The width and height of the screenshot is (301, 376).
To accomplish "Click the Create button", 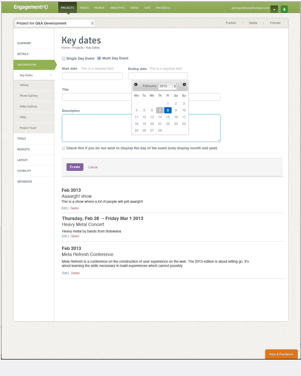I will coord(75,167).
